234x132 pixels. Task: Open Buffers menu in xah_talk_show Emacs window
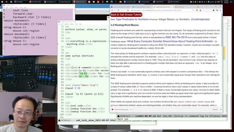(72, 24)
